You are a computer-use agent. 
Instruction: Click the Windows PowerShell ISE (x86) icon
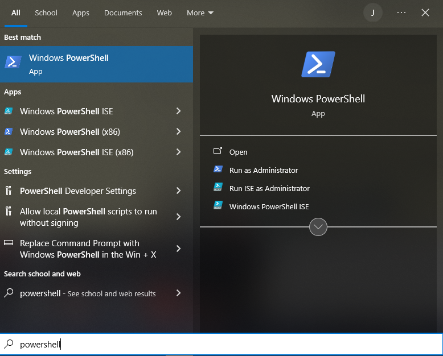[9, 152]
